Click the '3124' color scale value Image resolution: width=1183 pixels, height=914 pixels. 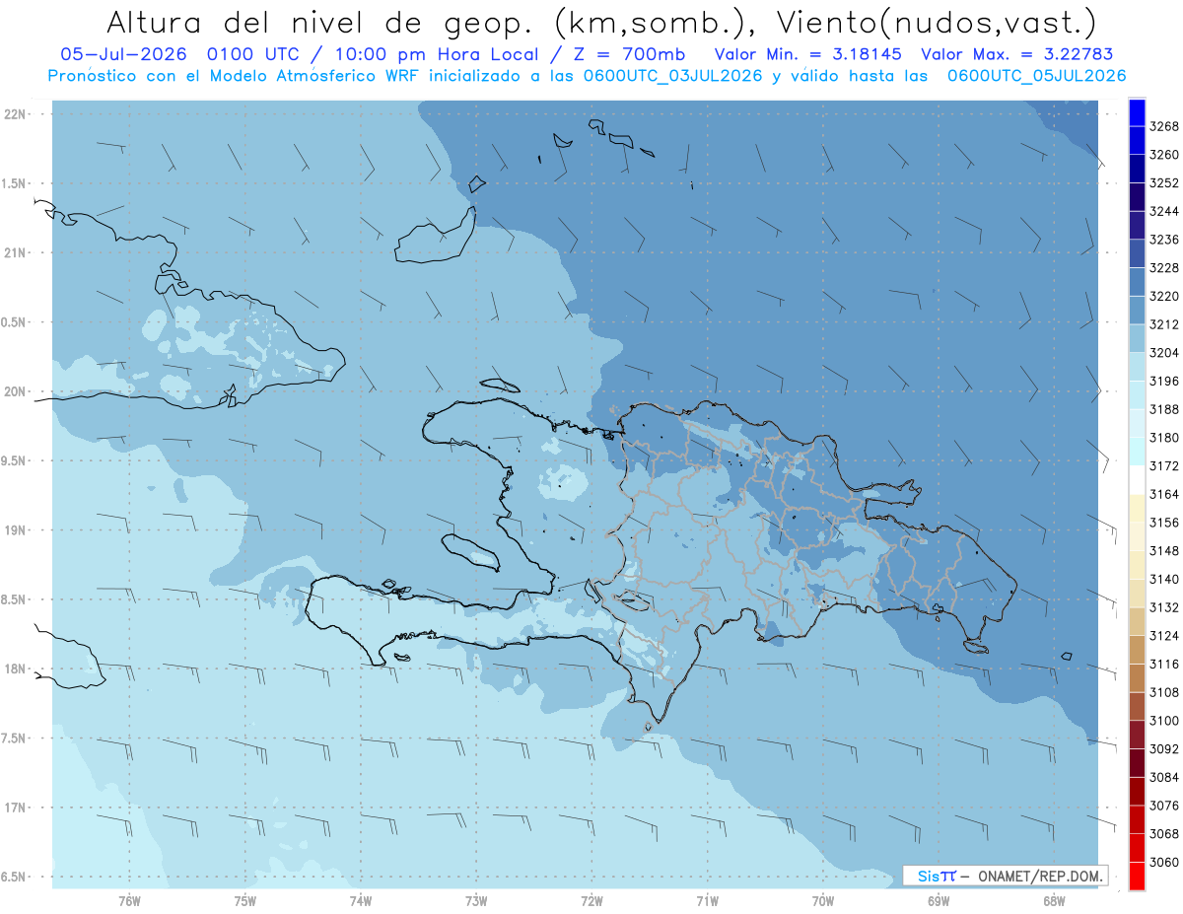pos(1164,636)
